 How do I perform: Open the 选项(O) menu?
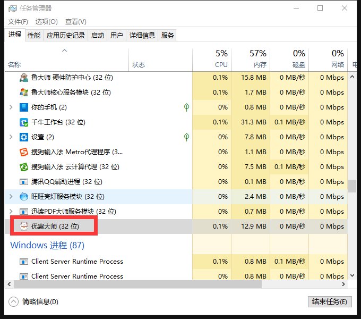click(x=47, y=22)
